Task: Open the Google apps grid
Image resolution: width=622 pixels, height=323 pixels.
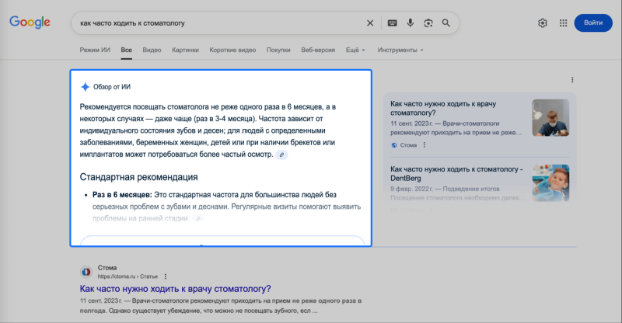Action: [x=563, y=23]
